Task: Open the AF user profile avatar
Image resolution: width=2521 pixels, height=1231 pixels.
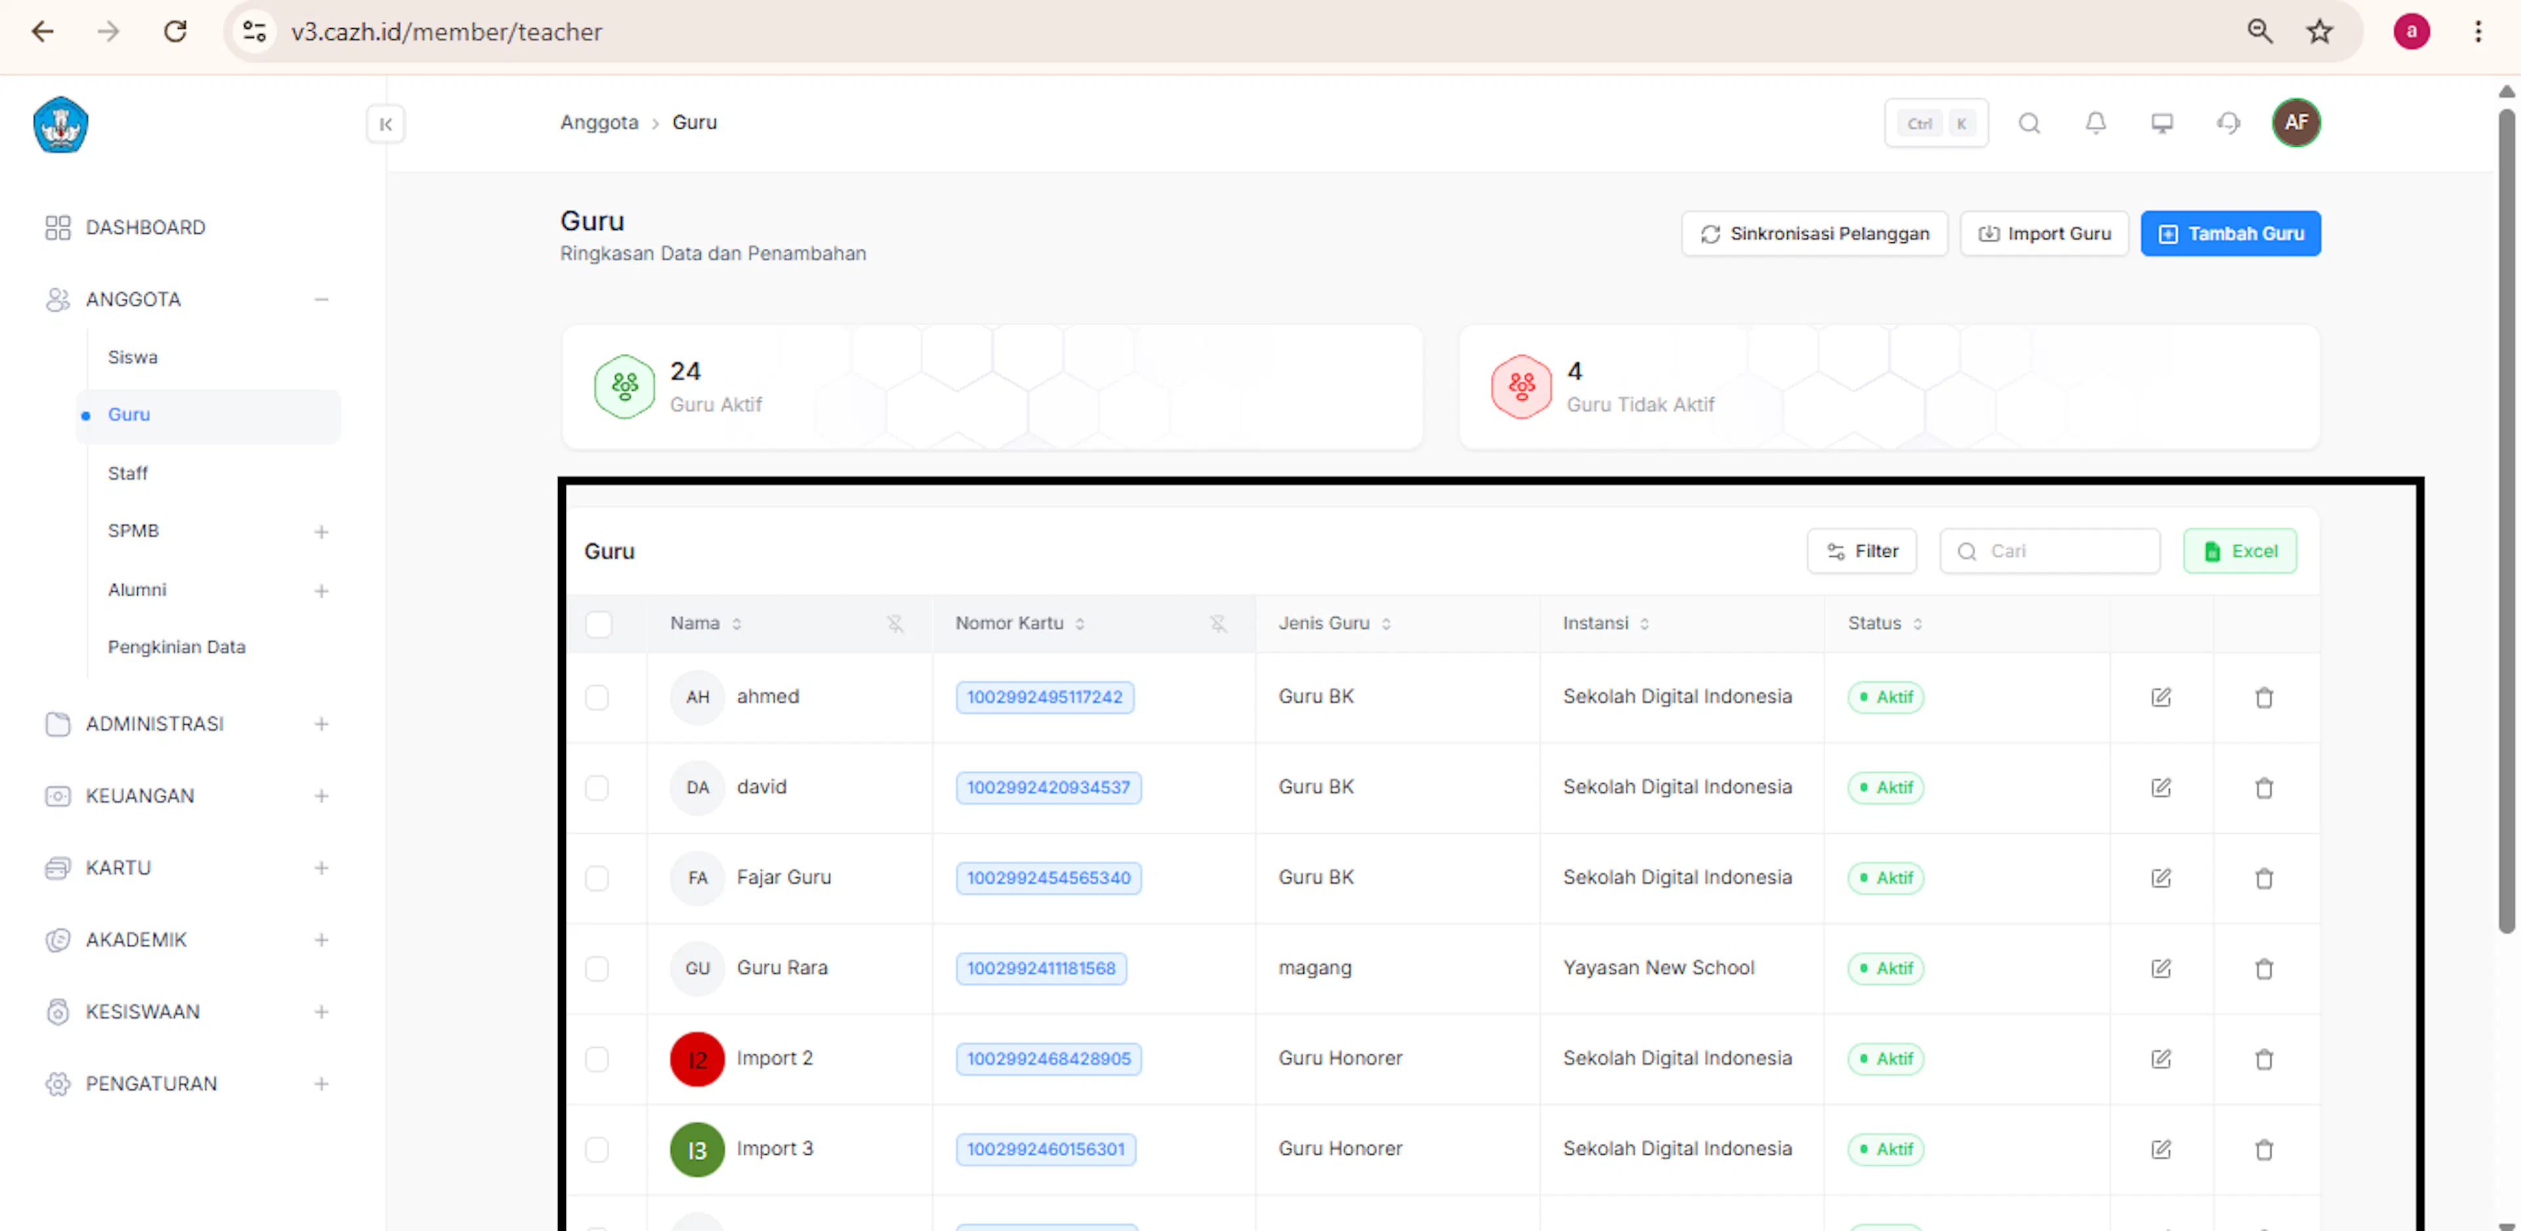Action: 2296,123
